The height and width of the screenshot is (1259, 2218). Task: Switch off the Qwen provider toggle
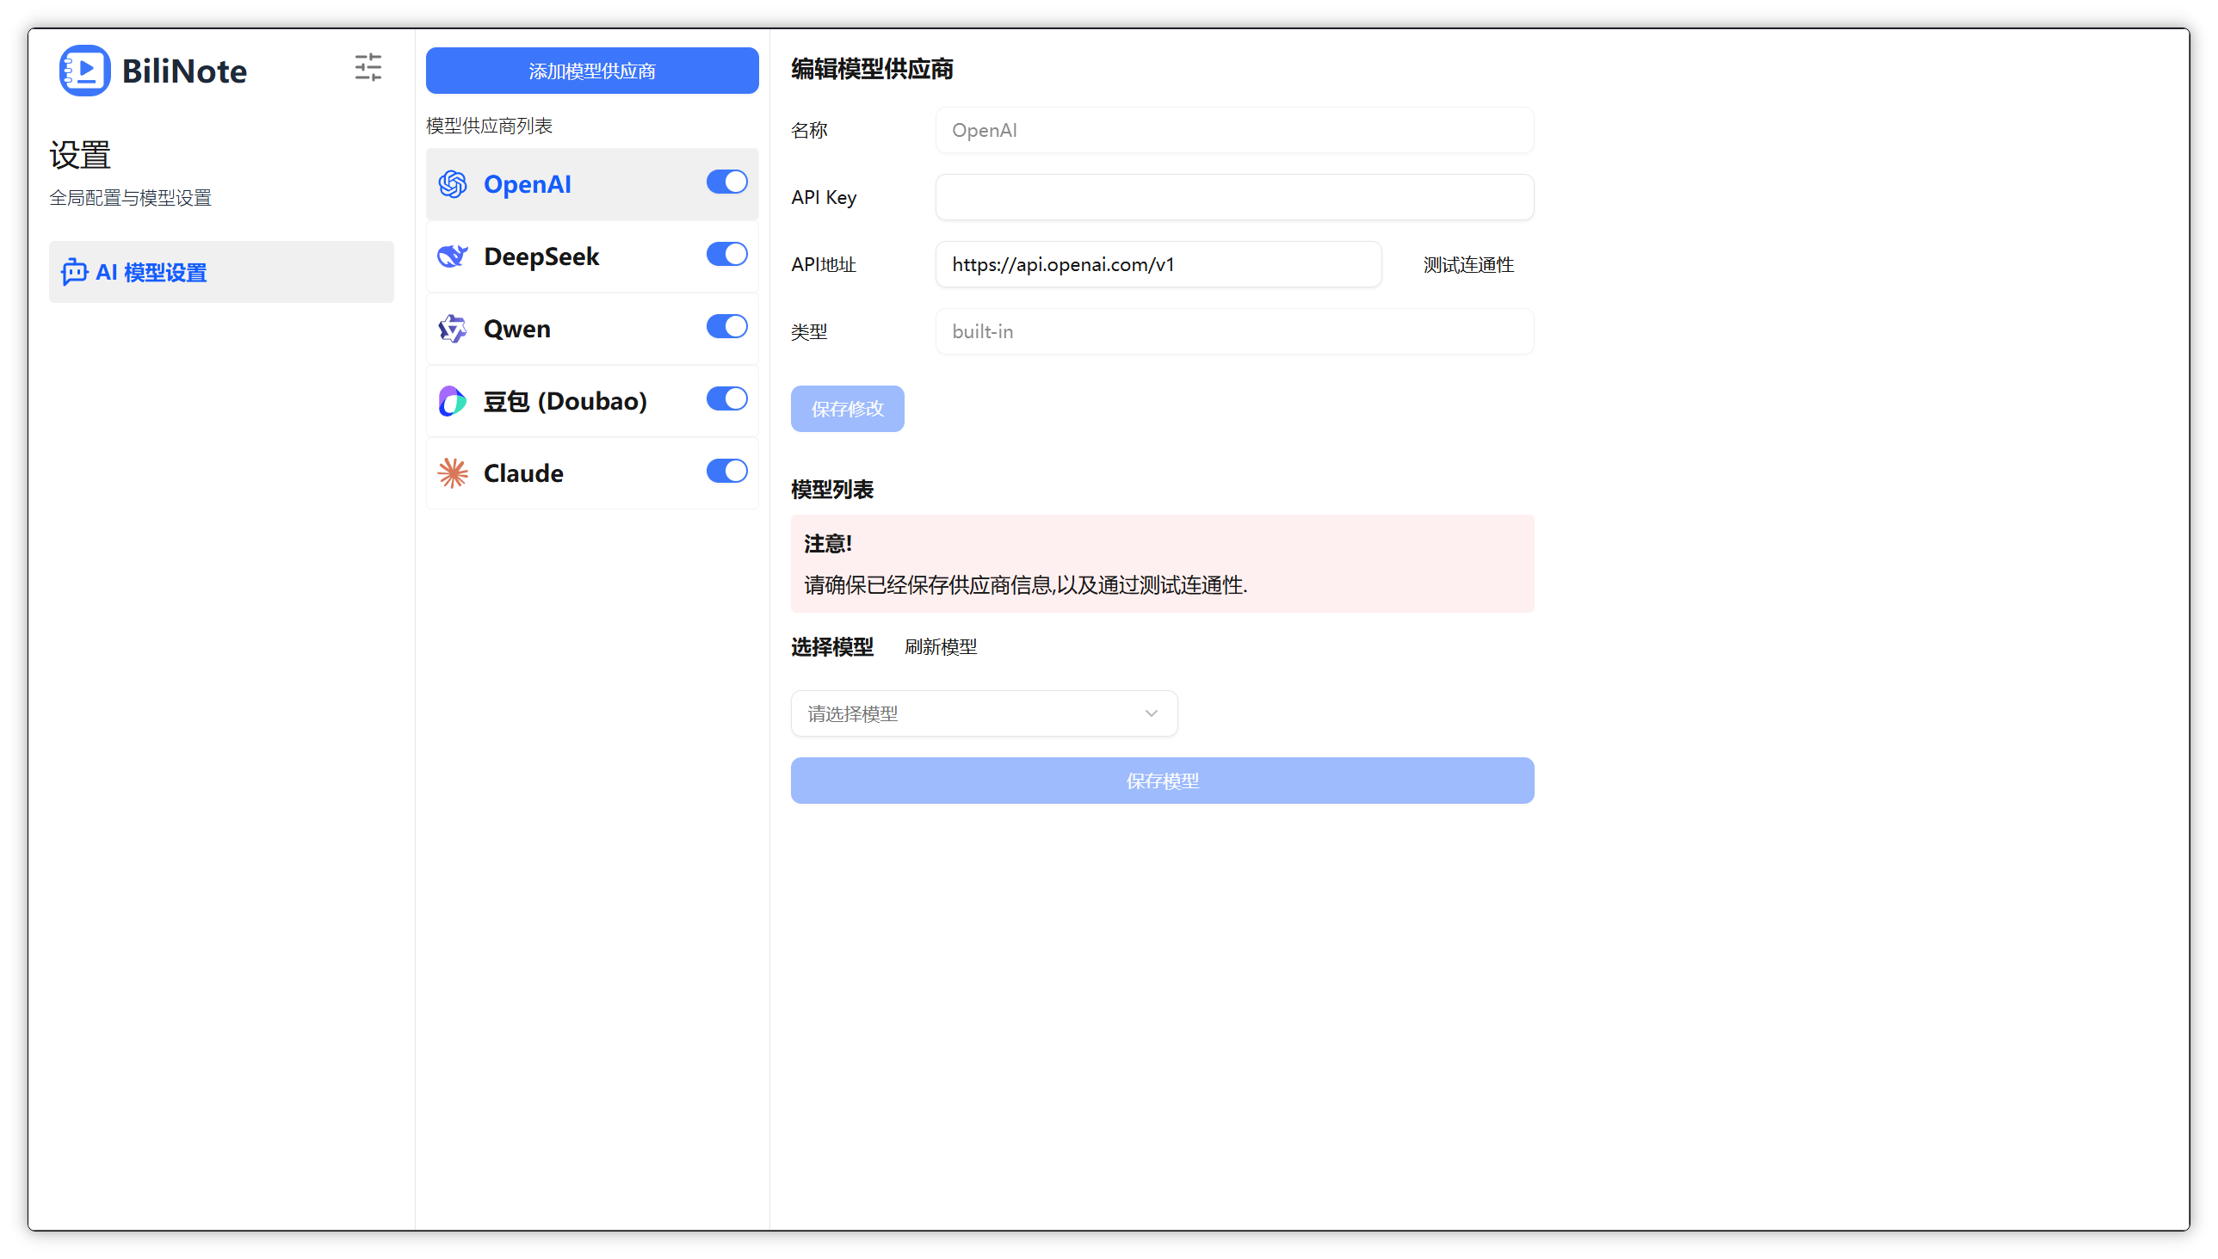[x=726, y=327]
